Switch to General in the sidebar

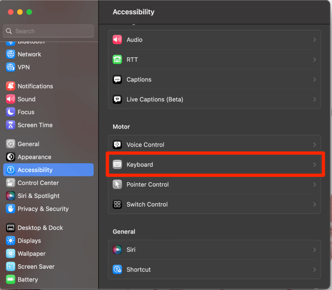pos(28,144)
